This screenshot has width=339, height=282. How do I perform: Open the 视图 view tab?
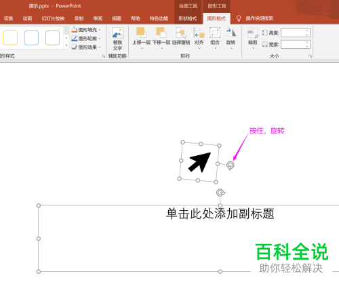pyautogui.click(x=117, y=18)
